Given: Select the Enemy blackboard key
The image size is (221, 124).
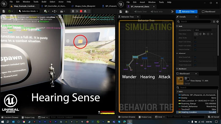Looking at the screenshot, I should [x=197, y=98].
